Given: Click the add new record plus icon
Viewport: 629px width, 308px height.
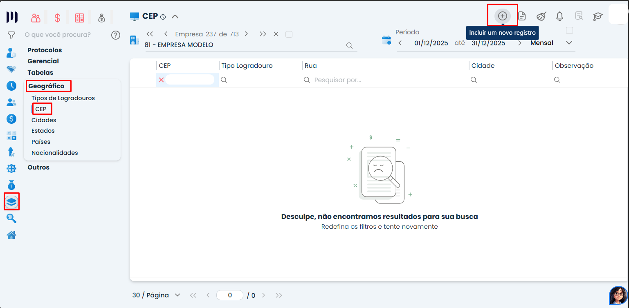Looking at the screenshot, I should tap(502, 16).
